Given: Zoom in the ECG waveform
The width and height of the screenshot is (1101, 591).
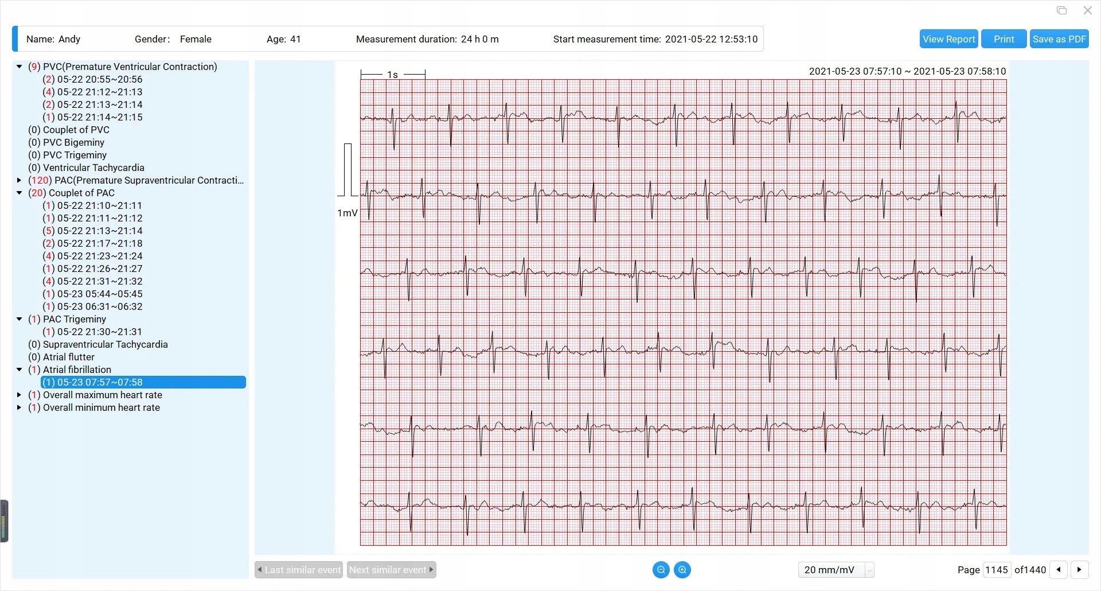Looking at the screenshot, I should click(682, 570).
